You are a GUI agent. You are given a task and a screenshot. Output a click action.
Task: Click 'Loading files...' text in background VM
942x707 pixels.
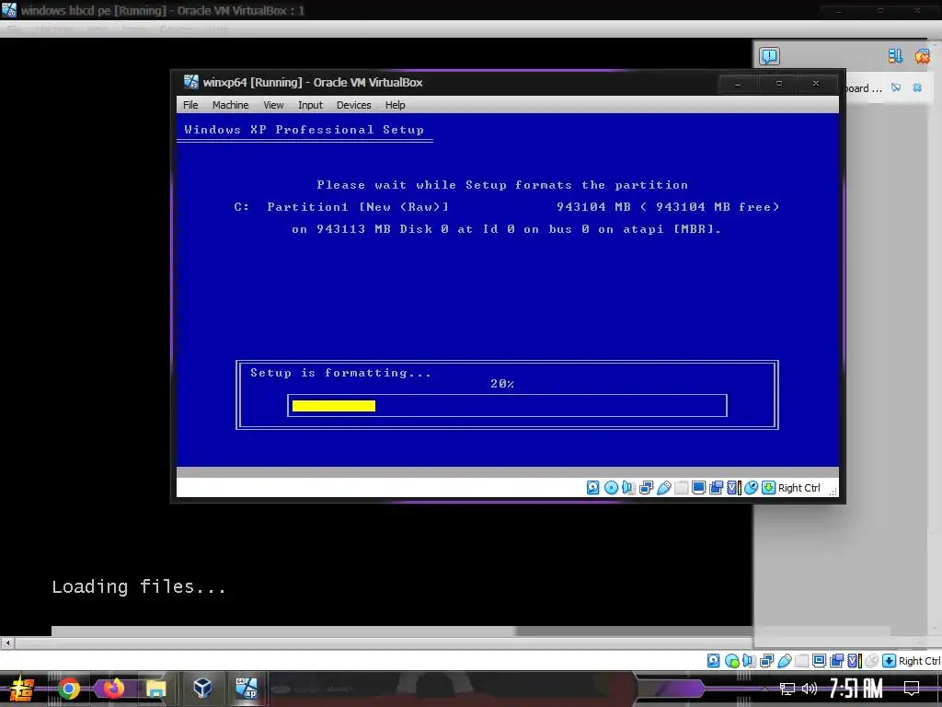point(139,586)
